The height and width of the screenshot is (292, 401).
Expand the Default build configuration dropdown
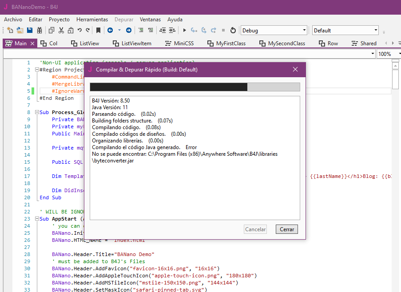[x=376, y=30]
